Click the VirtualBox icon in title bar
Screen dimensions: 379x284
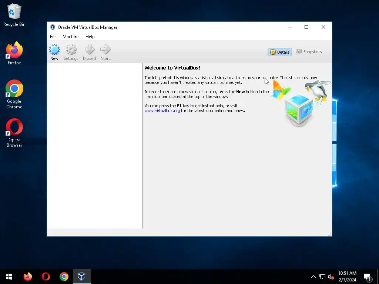pos(53,27)
